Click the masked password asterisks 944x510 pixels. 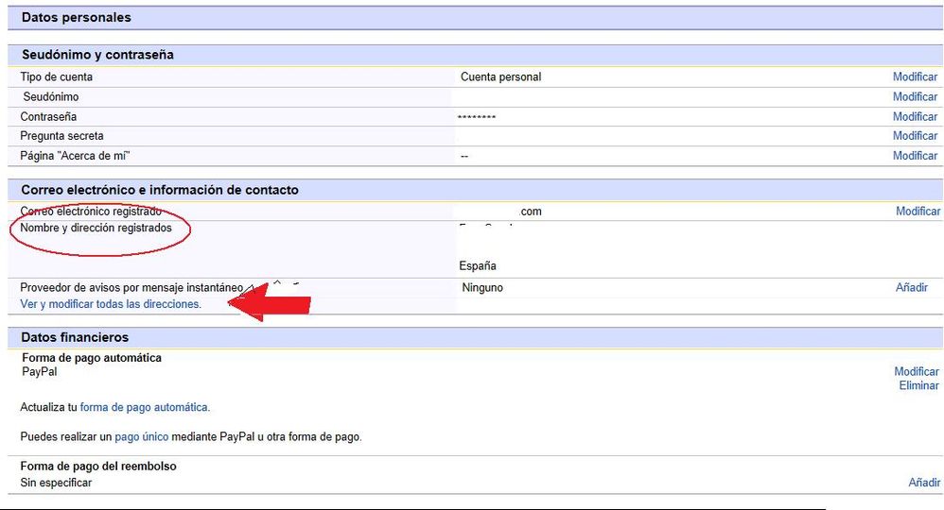pos(476,117)
